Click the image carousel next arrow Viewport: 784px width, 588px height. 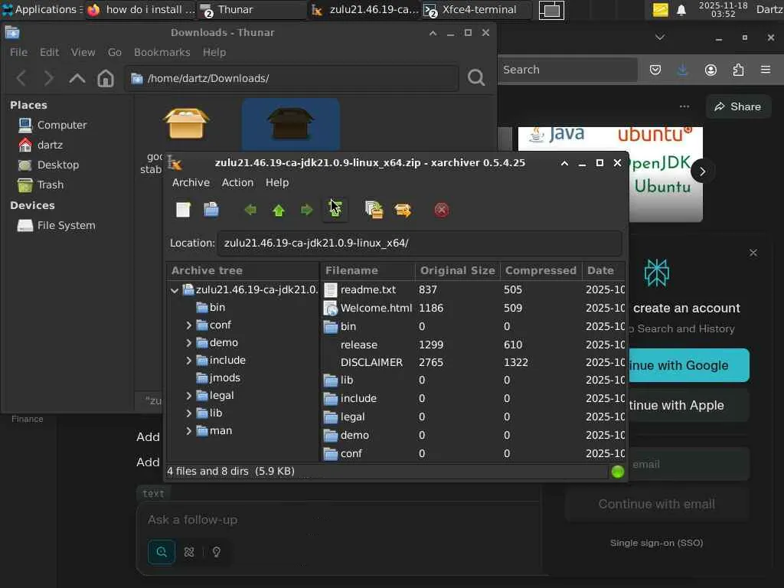click(702, 171)
